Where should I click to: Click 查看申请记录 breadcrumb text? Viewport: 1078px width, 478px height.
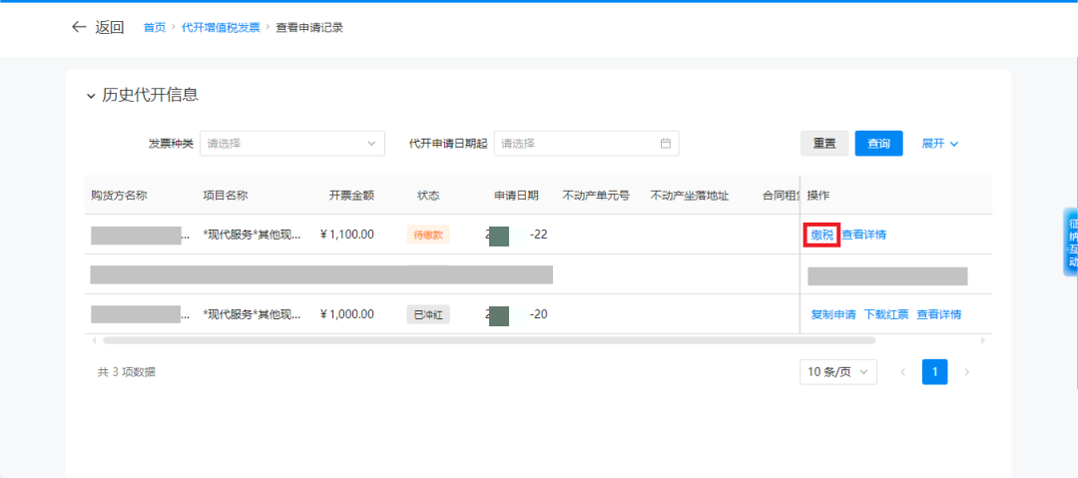(x=309, y=28)
